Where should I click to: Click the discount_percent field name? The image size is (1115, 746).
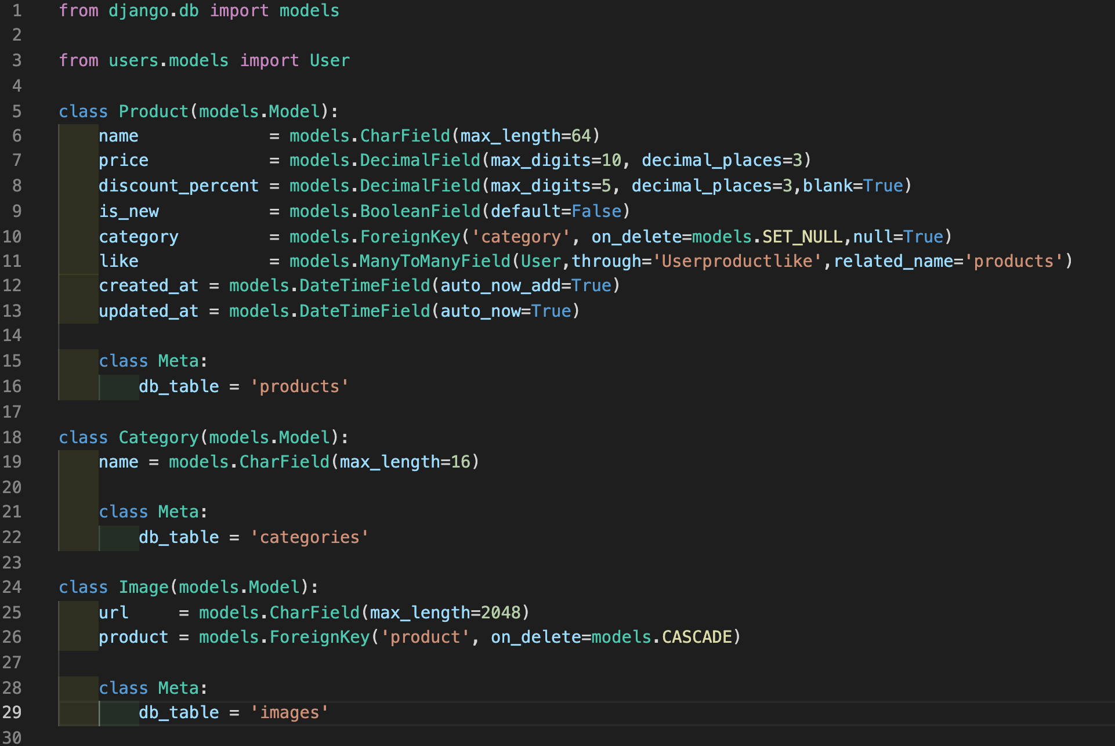pyautogui.click(x=178, y=186)
